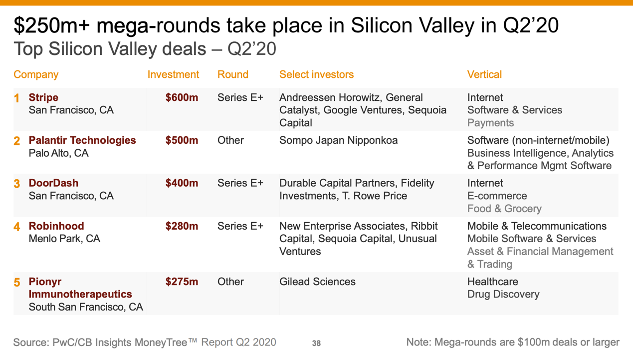This screenshot has width=633, height=354.
Task: Click the Robinhood company name
Action: pyautogui.click(x=56, y=226)
